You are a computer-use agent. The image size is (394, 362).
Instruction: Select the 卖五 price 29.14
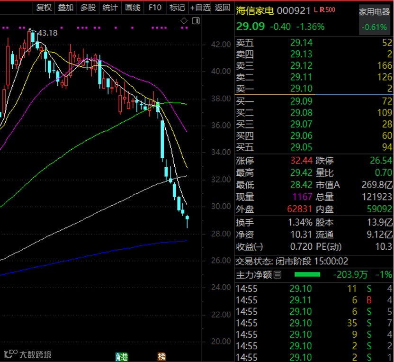[x=301, y=43]
